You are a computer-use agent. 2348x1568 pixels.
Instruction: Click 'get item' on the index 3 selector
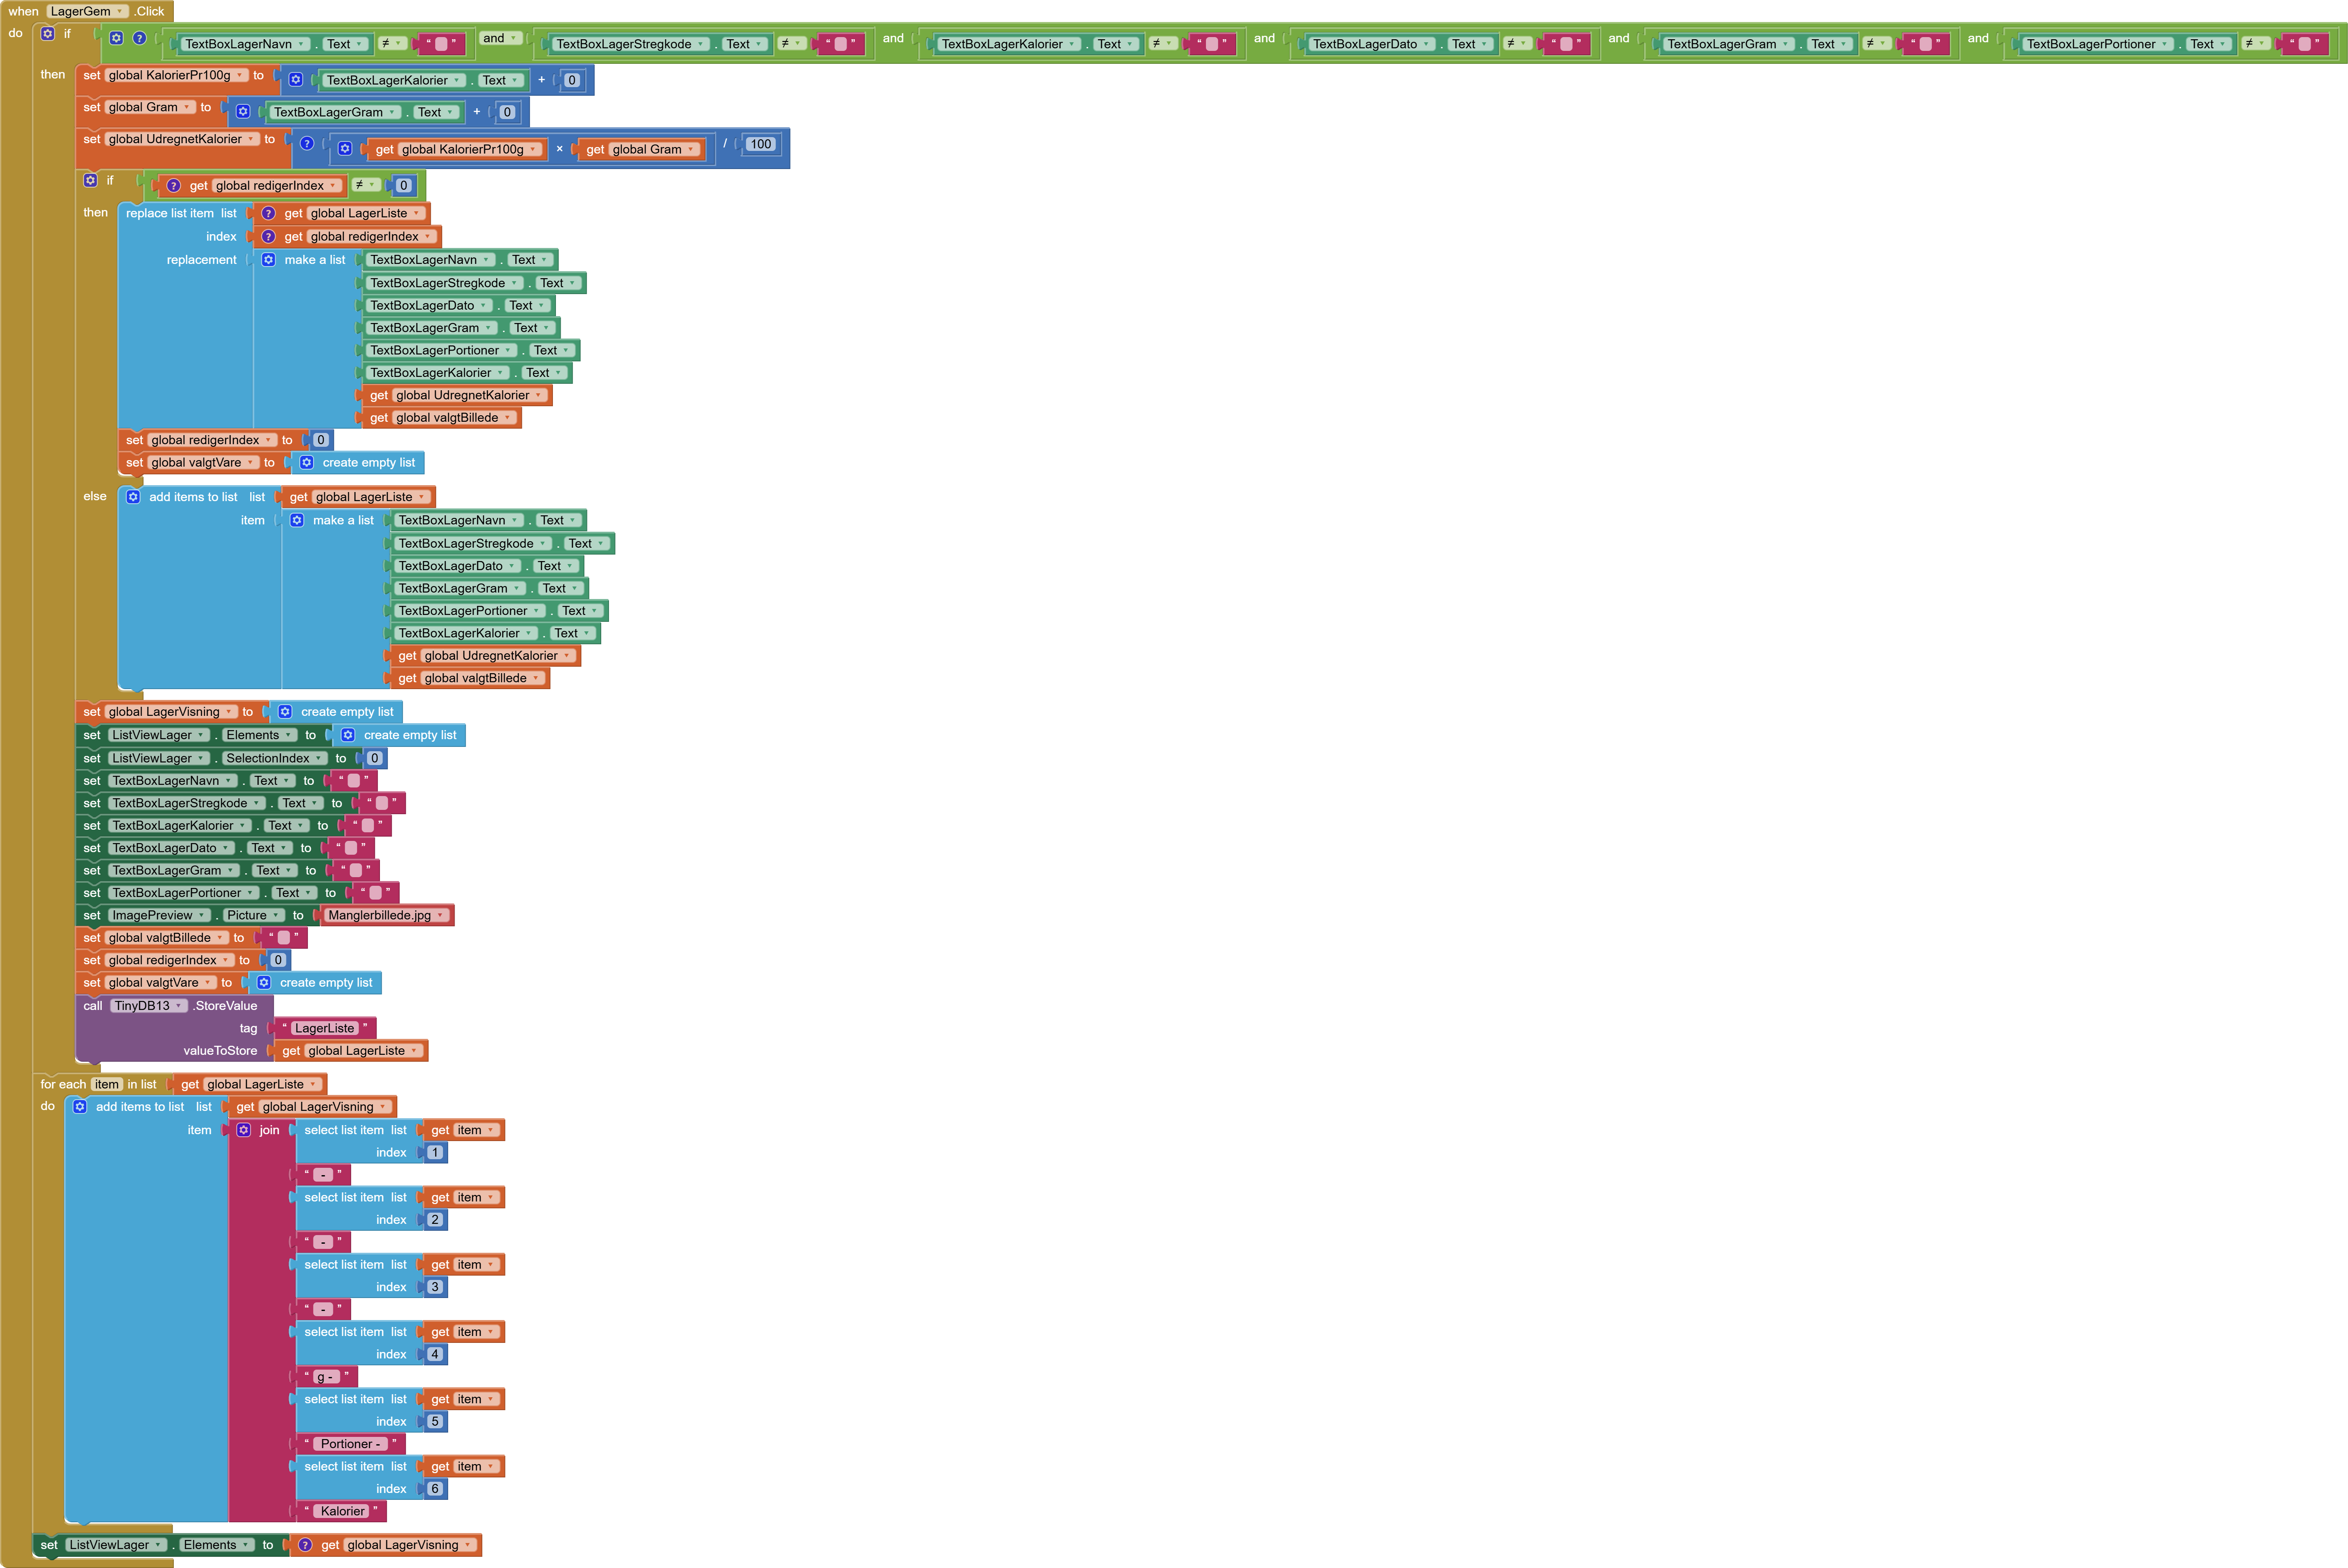[464, 1265]
